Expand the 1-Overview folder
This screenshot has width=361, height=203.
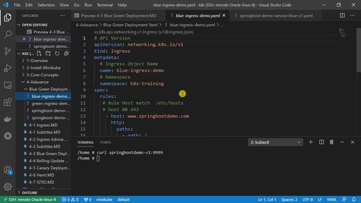tap(37, 60)
